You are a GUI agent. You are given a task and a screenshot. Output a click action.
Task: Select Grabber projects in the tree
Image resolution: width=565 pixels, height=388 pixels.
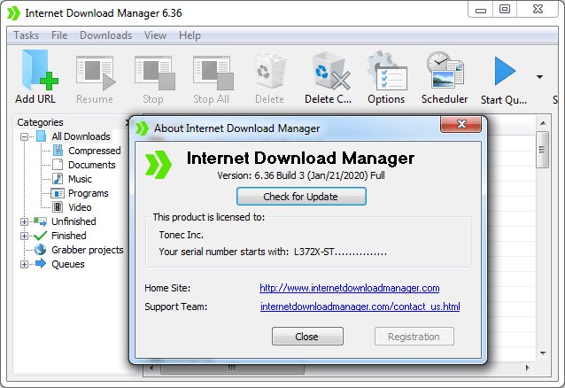pyautogui.click(x=88, y=250)
